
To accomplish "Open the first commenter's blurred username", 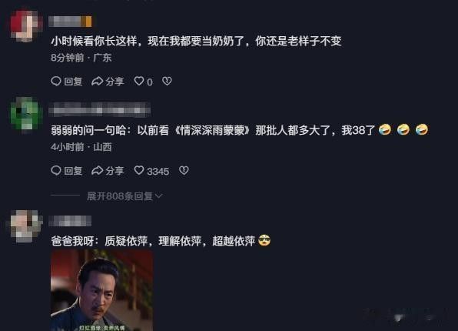I will [70, 22].
